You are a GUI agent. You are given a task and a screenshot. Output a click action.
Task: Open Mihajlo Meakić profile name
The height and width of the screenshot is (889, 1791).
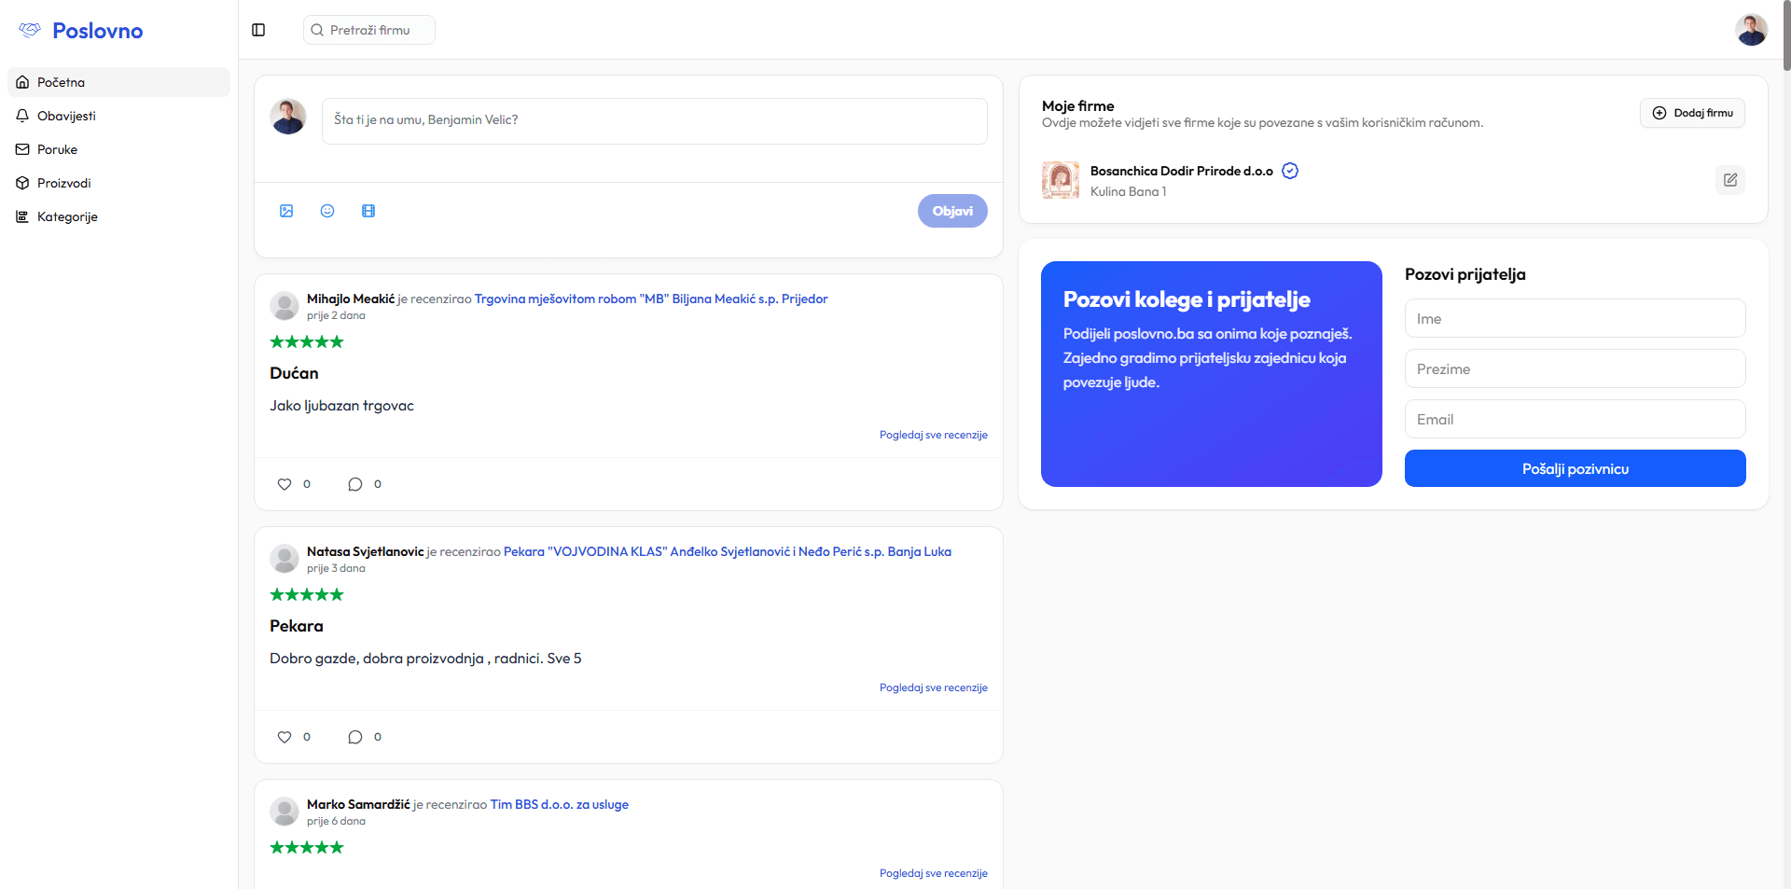click(351, 299)
